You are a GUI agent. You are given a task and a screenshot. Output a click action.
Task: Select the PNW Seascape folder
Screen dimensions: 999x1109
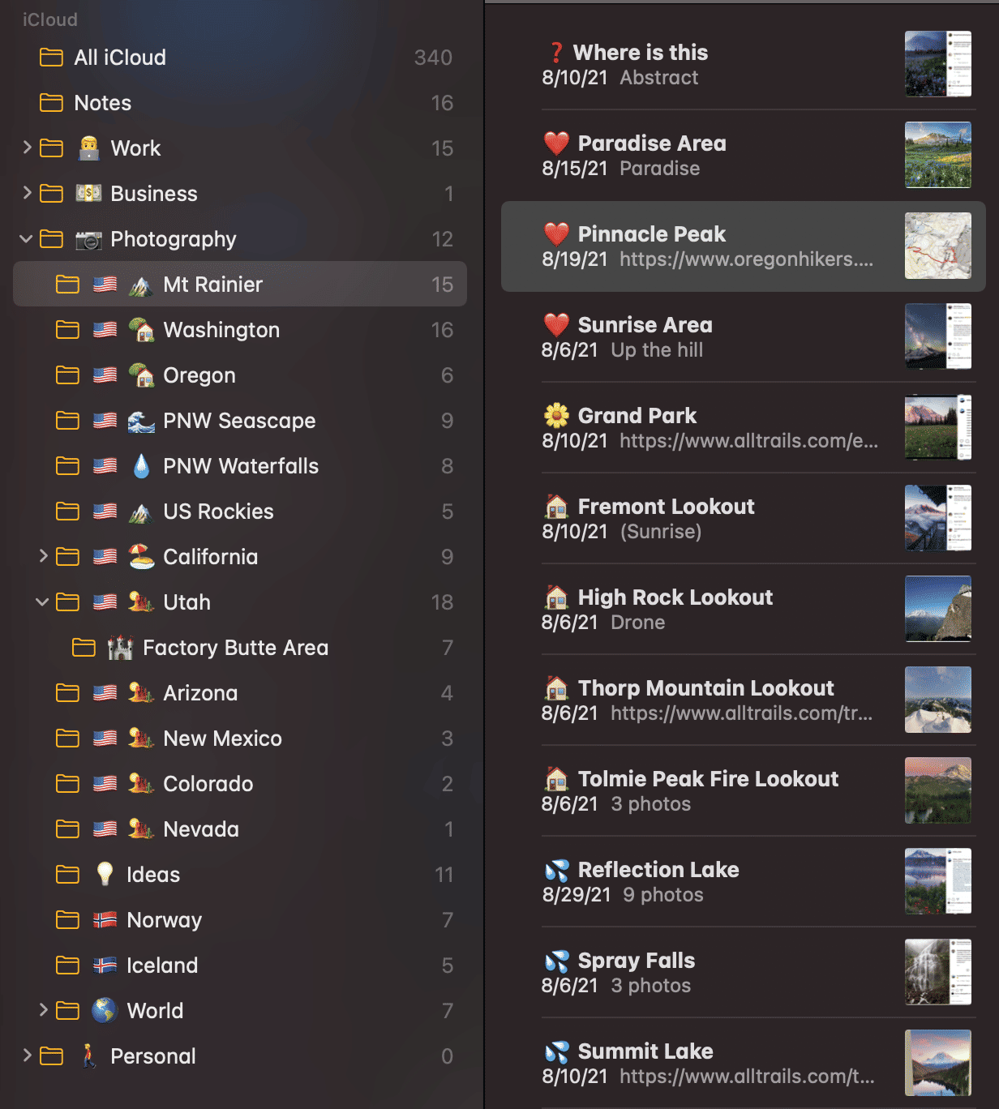pos(240,421)
